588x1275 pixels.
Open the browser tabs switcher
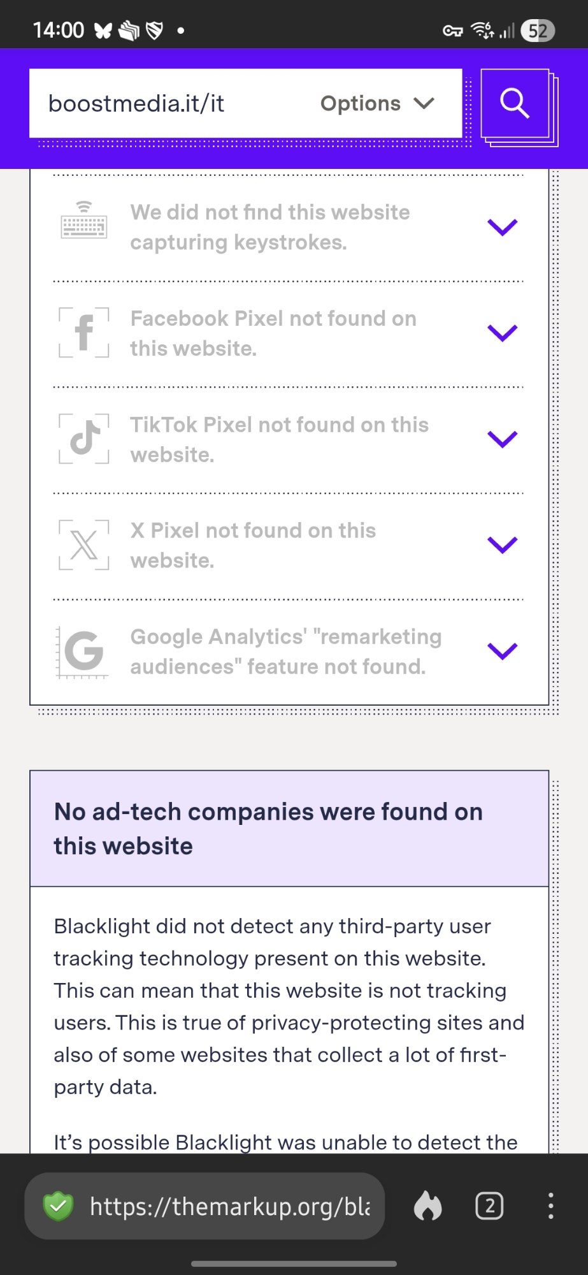click(x=489, y=1206)
